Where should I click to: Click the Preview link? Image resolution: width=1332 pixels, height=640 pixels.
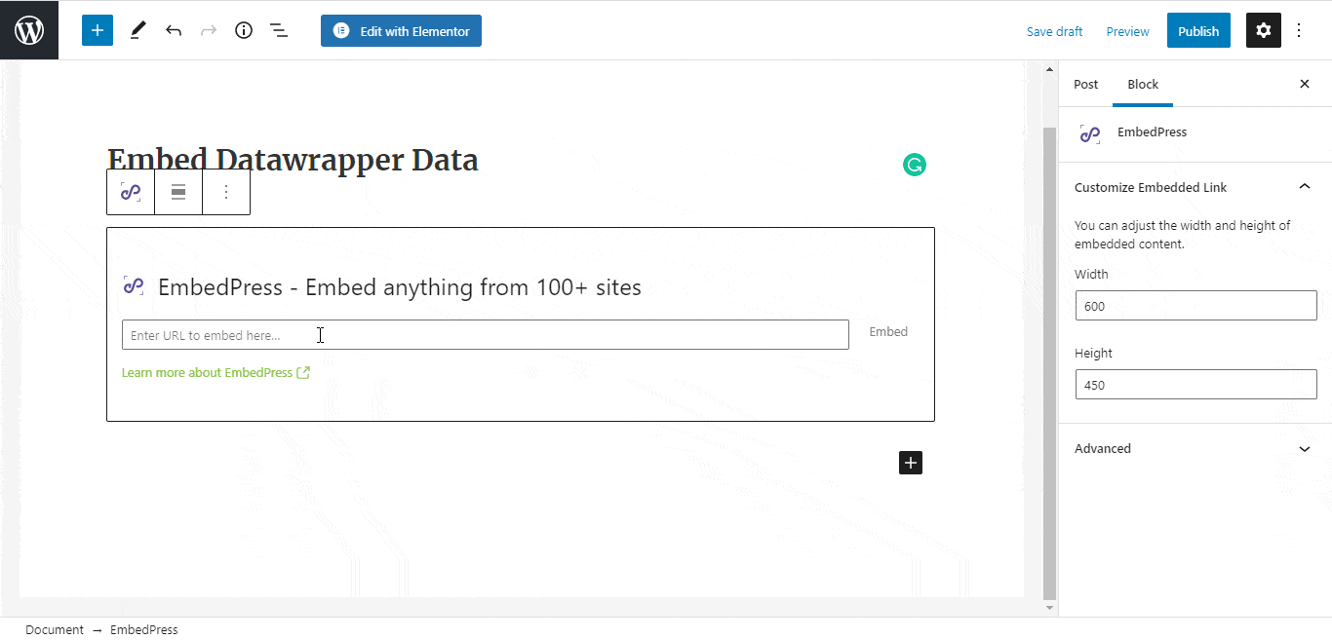tap(1127, 31)
